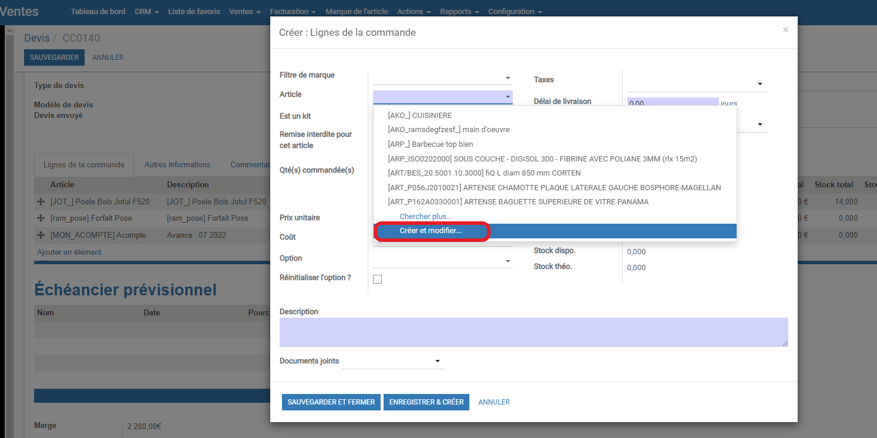This screenshot has height=438, width=877.
Task: Open the Article dropdown arrow
Action: click(x=508, y=97)
